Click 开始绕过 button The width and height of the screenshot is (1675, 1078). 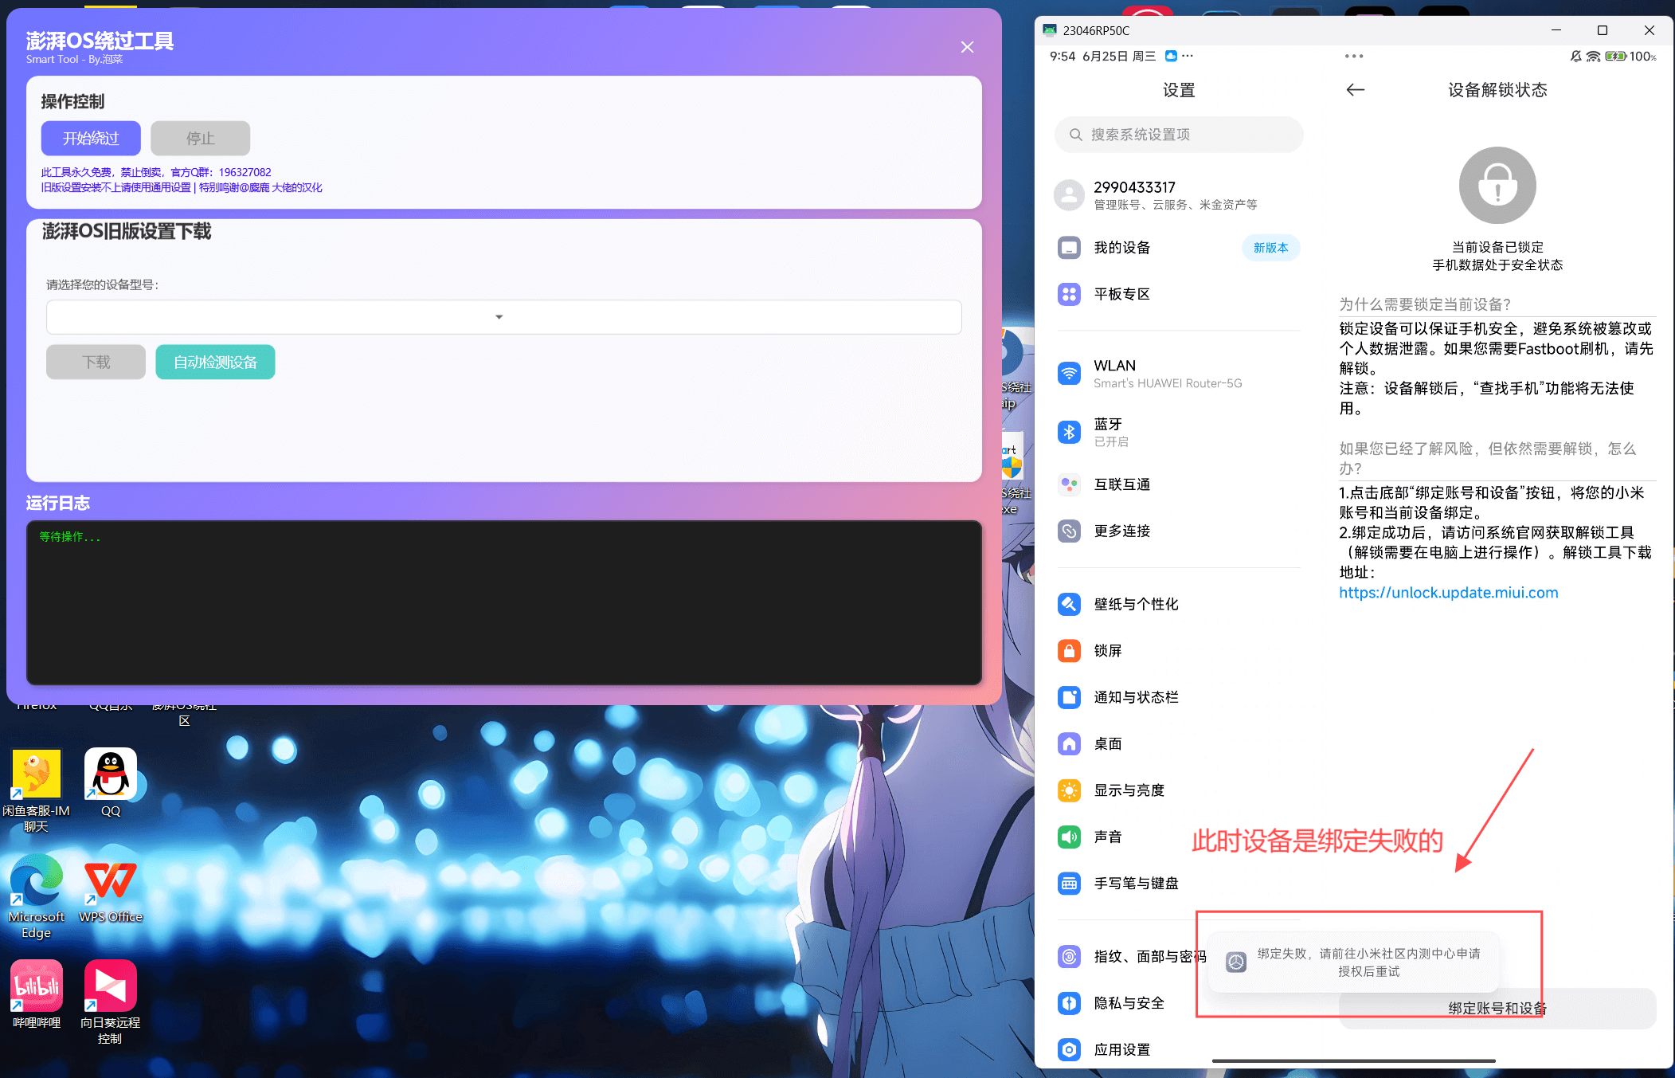point(91,139)
